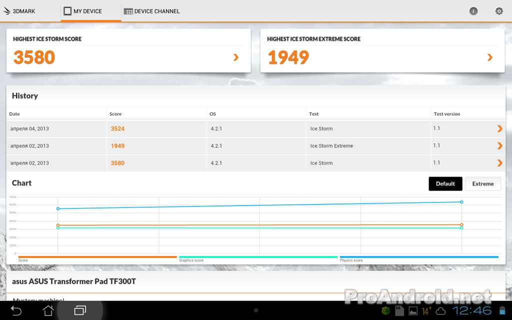The image size is (512, 320).
Task: Click the History section heading
Action: tap(25, 95)
